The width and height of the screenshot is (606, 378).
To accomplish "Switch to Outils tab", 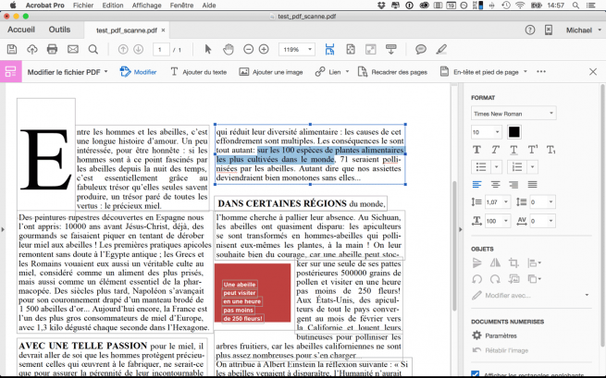I will (x=59, y=30).
